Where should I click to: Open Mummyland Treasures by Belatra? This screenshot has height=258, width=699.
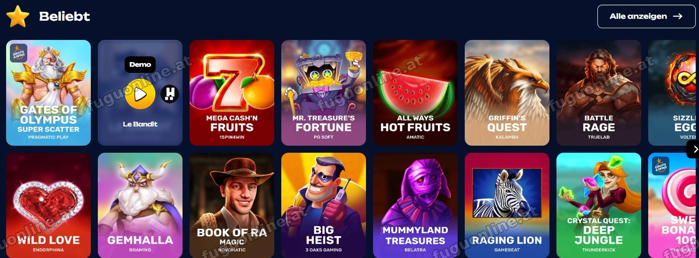pyautogui.click(x=415, y=205)
